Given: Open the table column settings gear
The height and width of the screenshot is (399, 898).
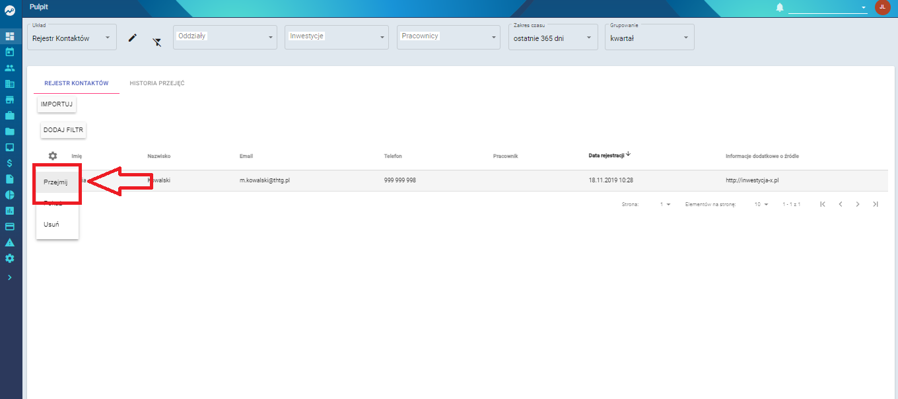Looking at the screenshot, I should pyautogui.click(x=53, y=156).
